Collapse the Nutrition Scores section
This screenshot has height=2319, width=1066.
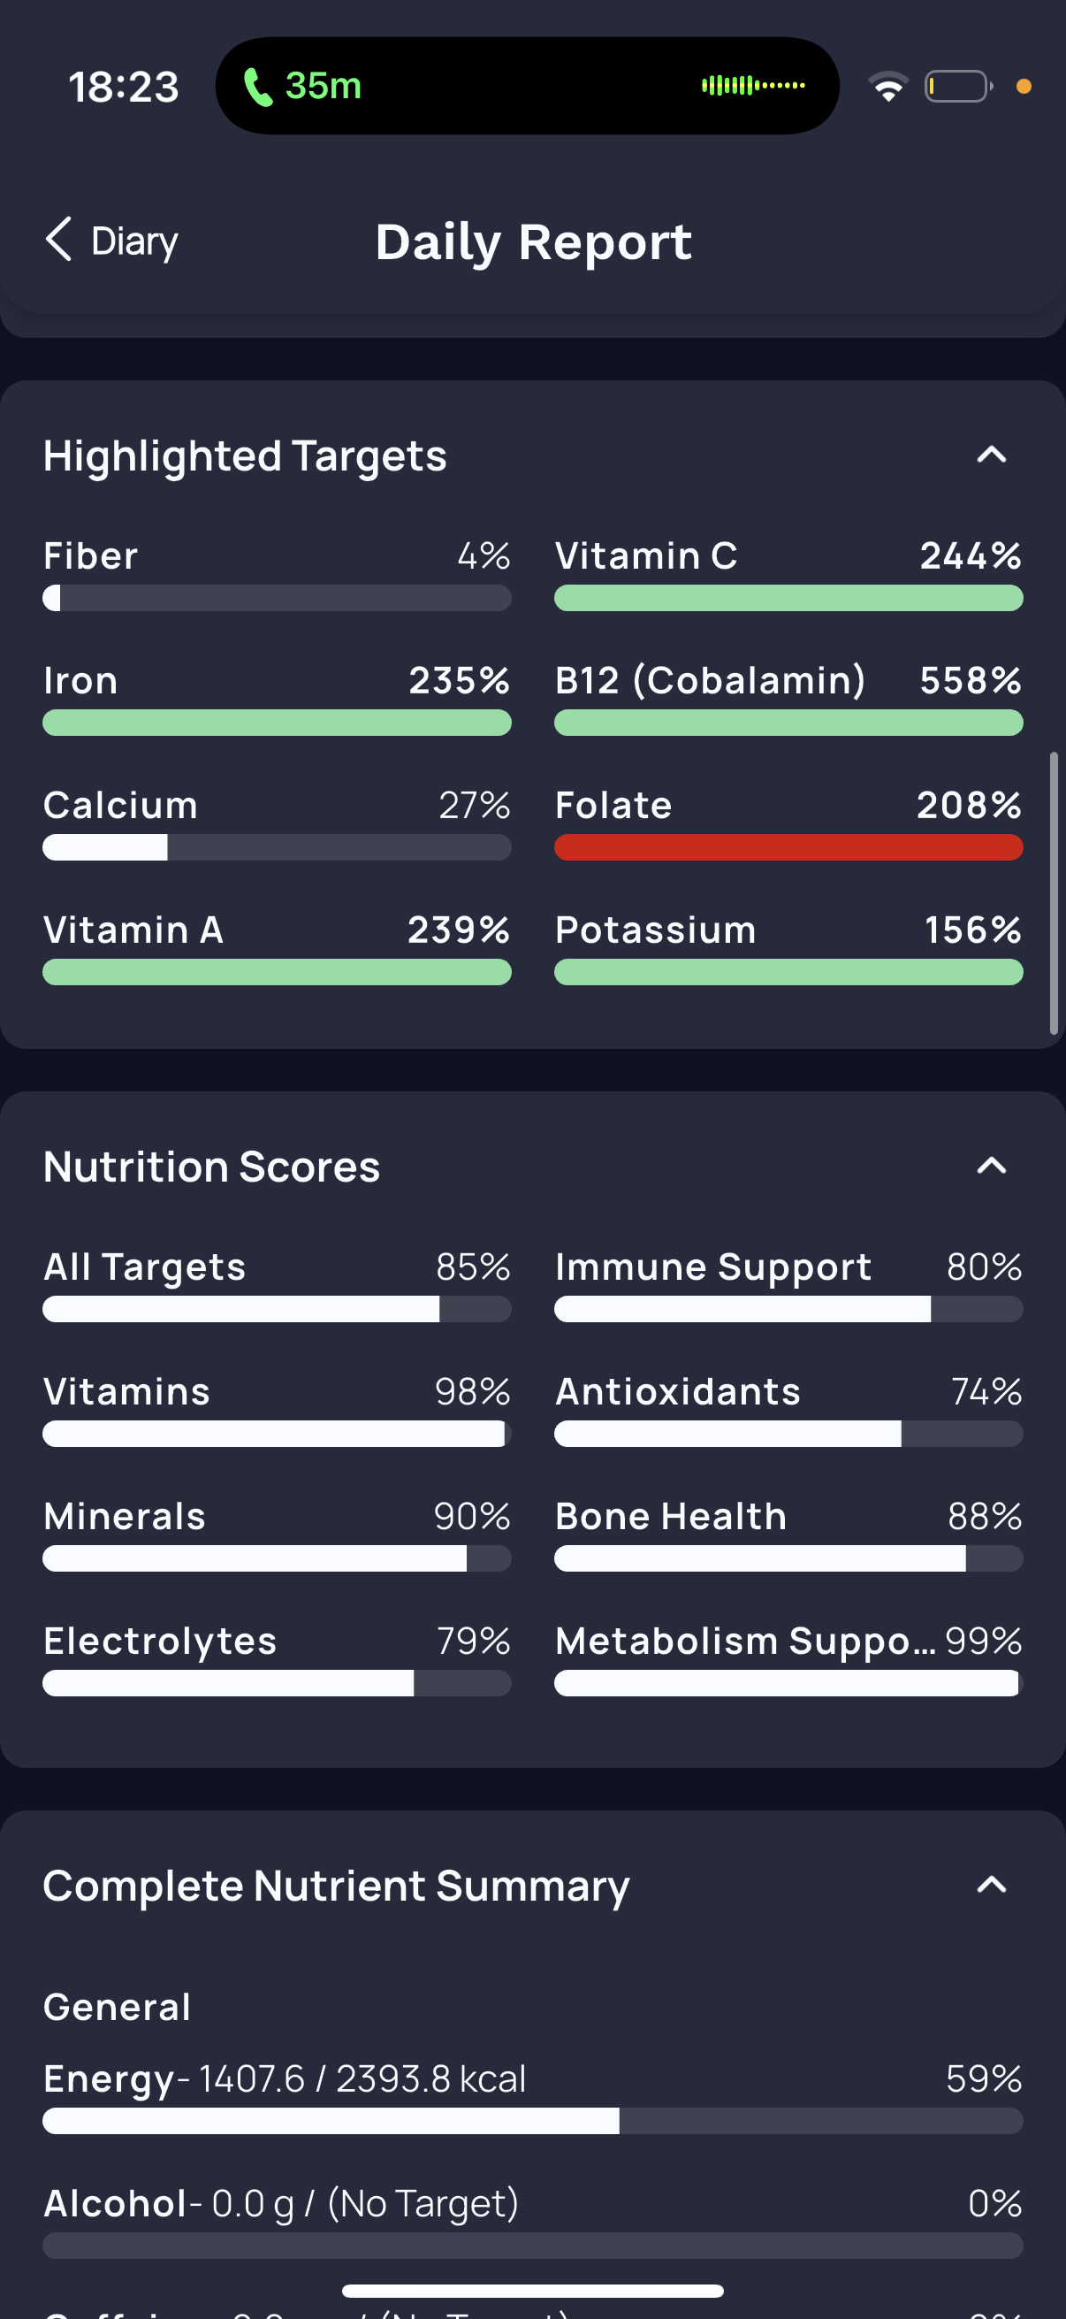coord(991,1167)
